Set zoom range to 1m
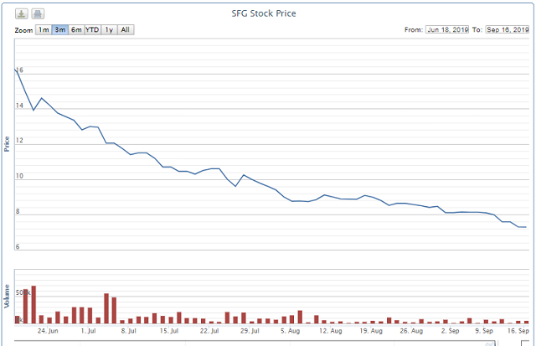This screenshot has height=346, width=536. point(44,30)
